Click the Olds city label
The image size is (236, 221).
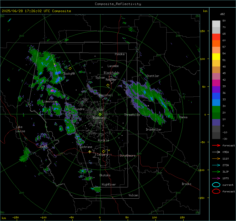click(x=100, y=110)
